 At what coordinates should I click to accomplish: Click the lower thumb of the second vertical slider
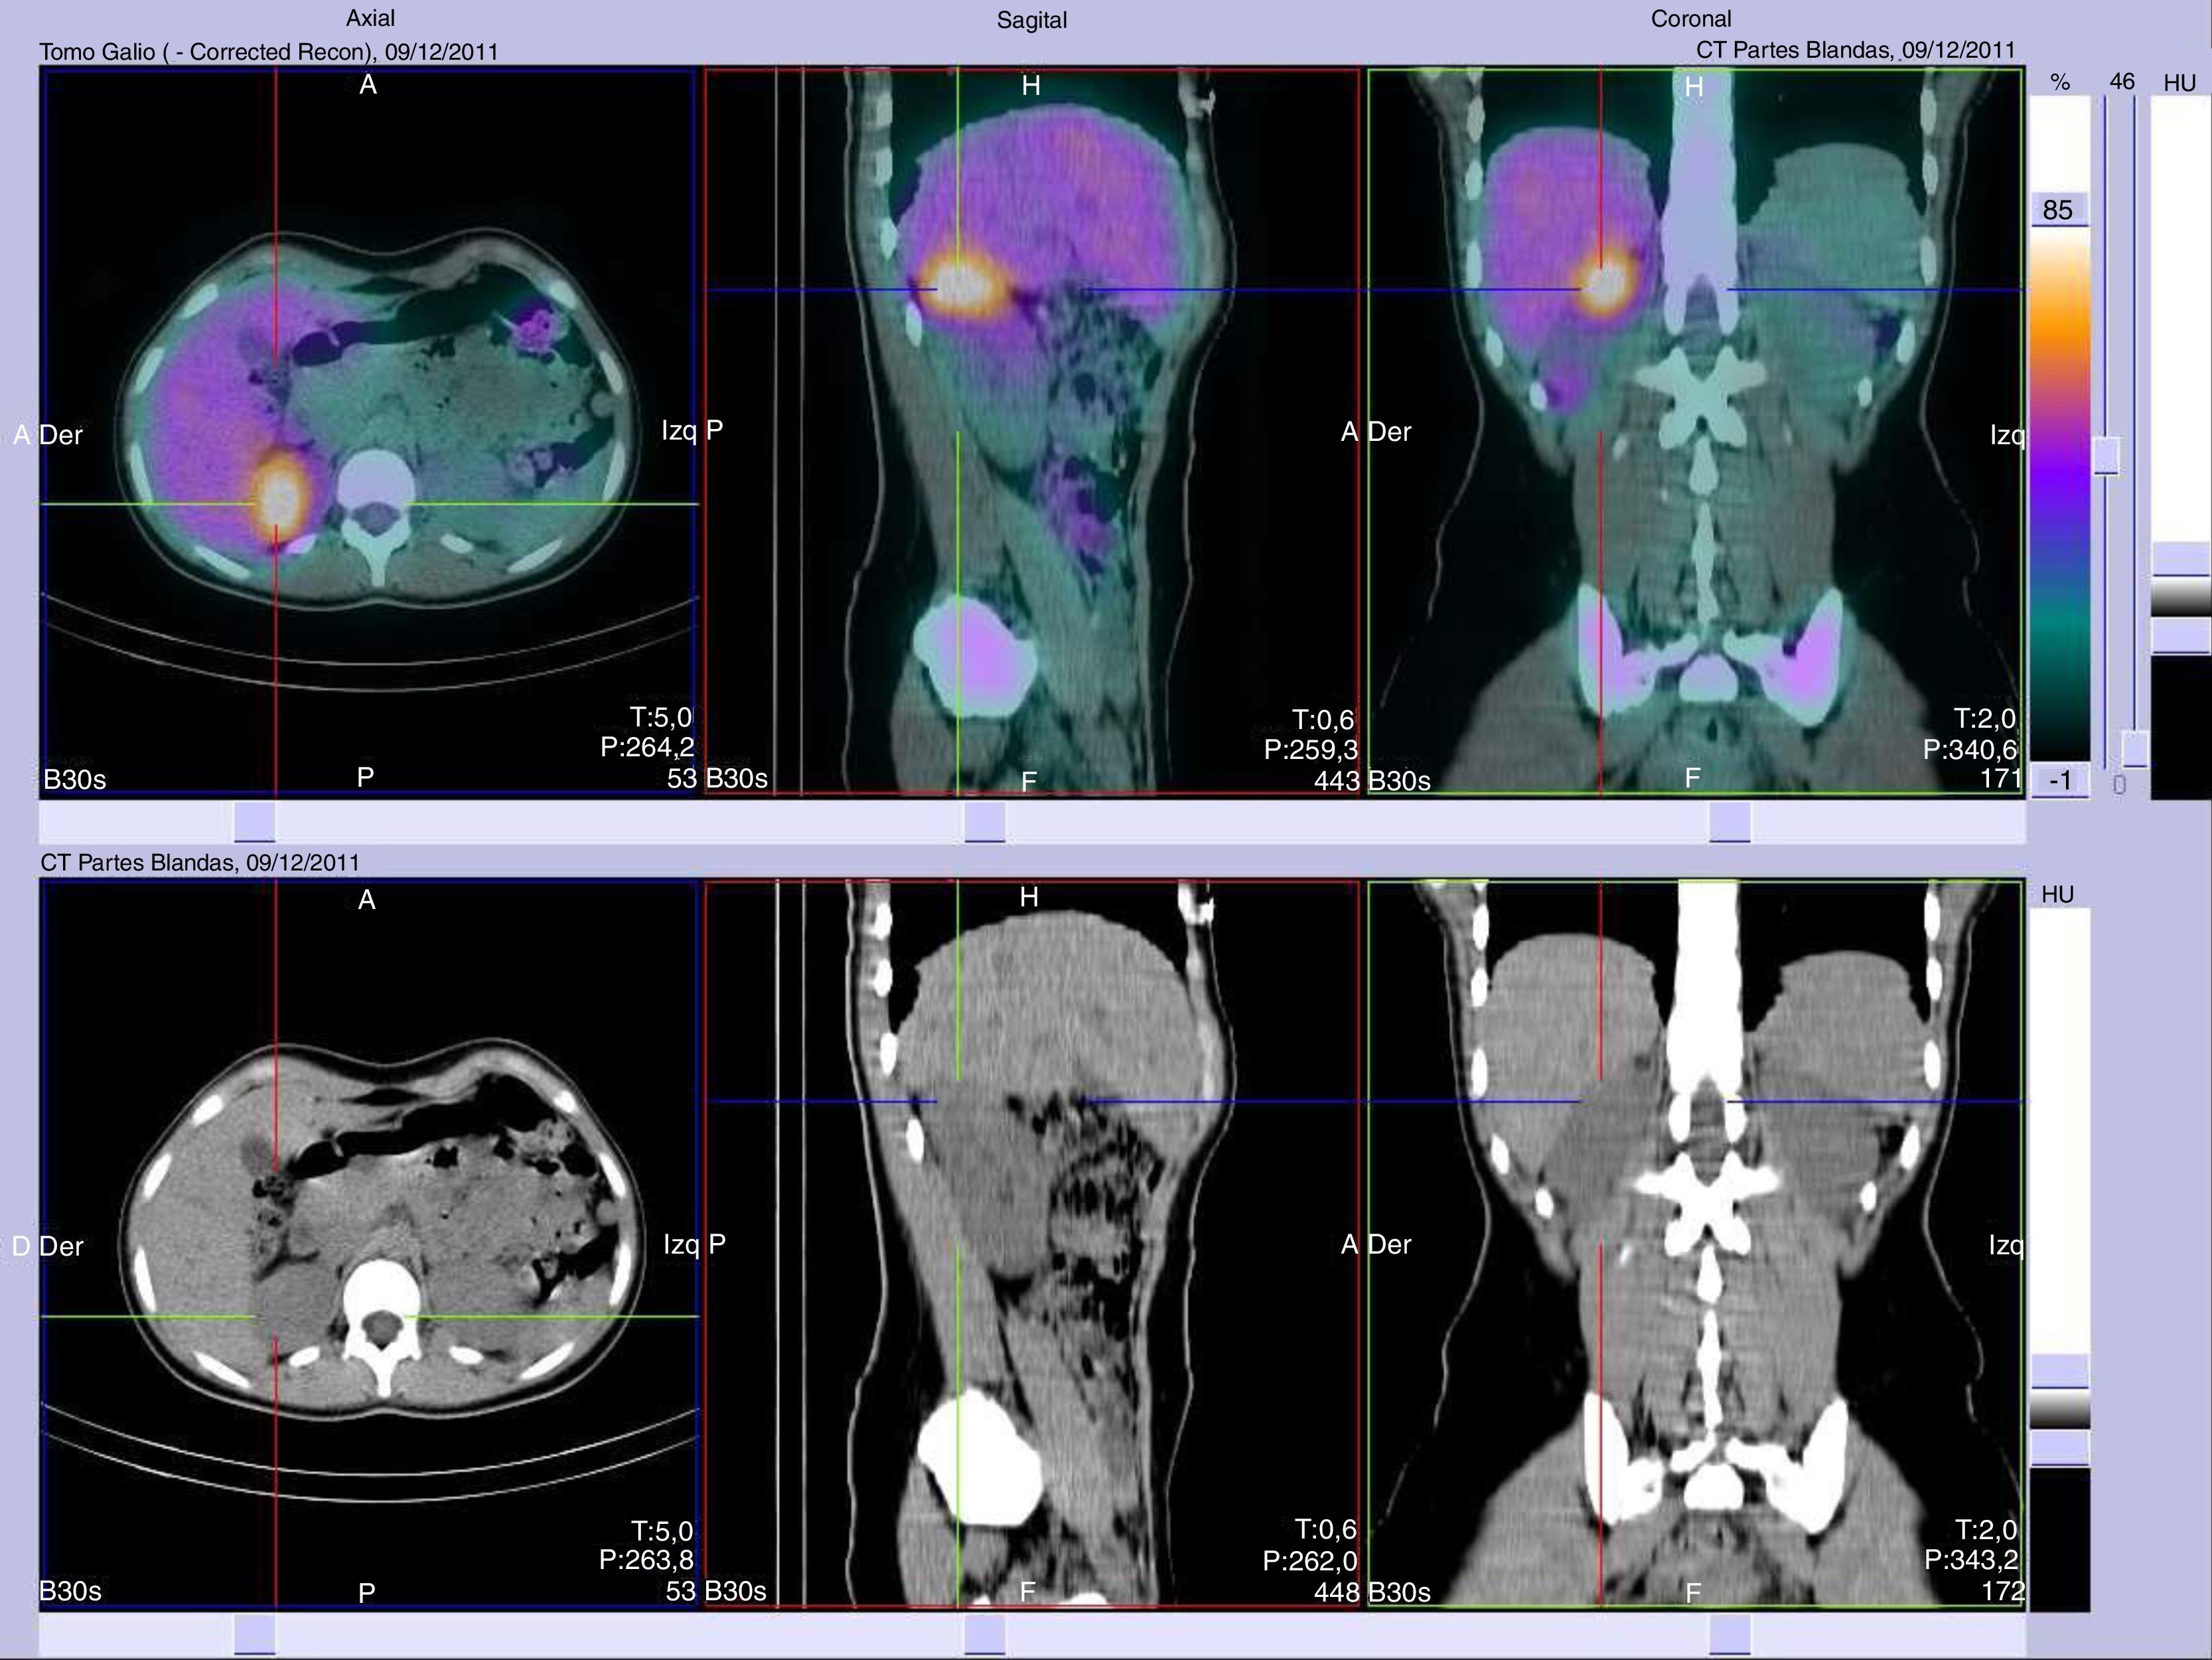(x=2135, y=748)
